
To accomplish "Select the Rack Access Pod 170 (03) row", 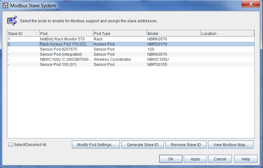I will point(131,44).
